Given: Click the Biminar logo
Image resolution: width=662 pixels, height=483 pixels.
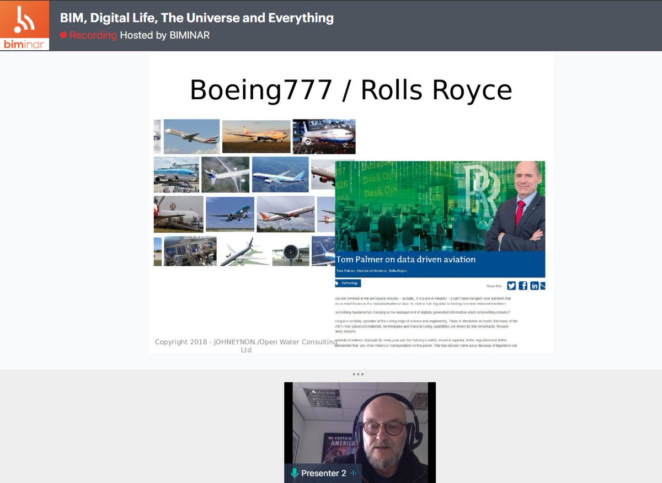Looking at the screenshot, I should [x=24, y=25].
